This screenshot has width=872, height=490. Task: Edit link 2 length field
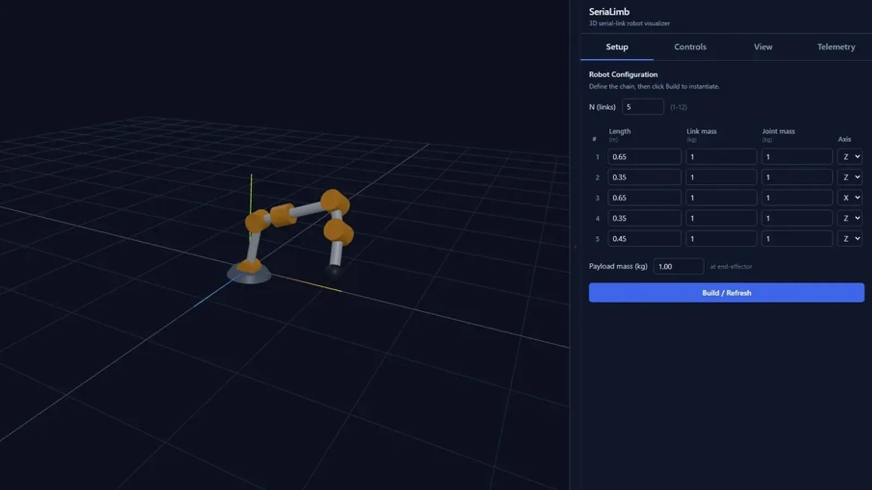click(644, 177)
